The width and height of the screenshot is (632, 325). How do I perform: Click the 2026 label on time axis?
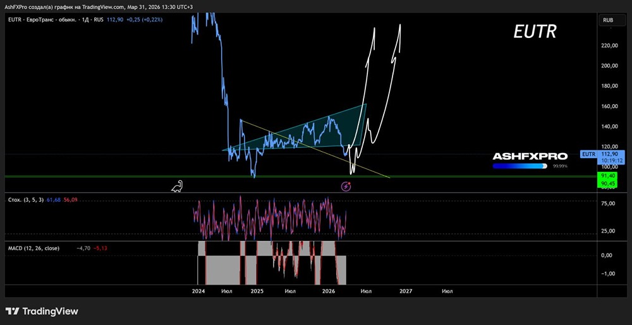329,291
